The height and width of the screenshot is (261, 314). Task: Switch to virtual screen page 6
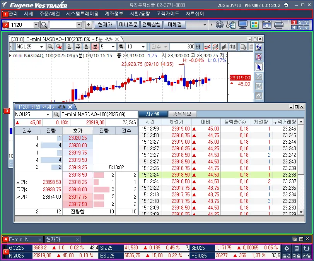pyautogui.click(x=306, y=27)
